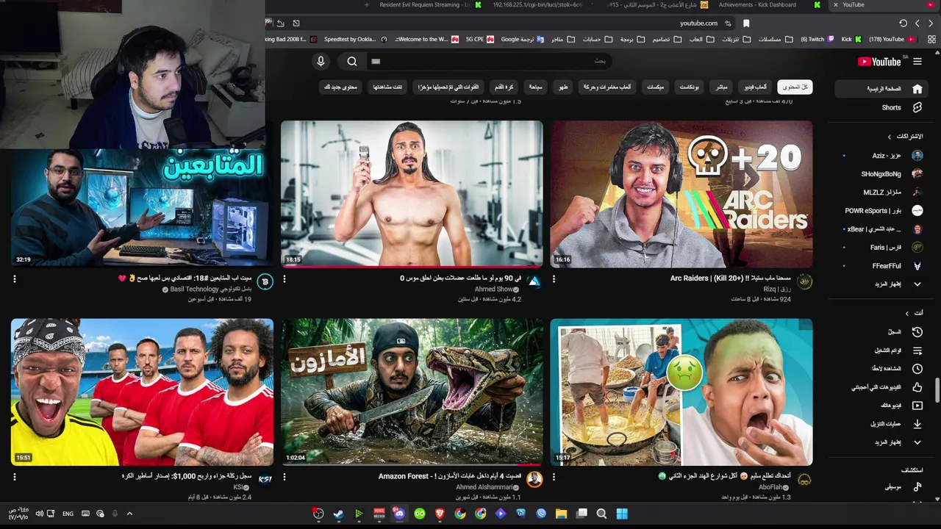Image resolution: width=941 pixels, height=529 pixels.
Task: Open Ahmed Show channel avatar
Action: point(534,281)
